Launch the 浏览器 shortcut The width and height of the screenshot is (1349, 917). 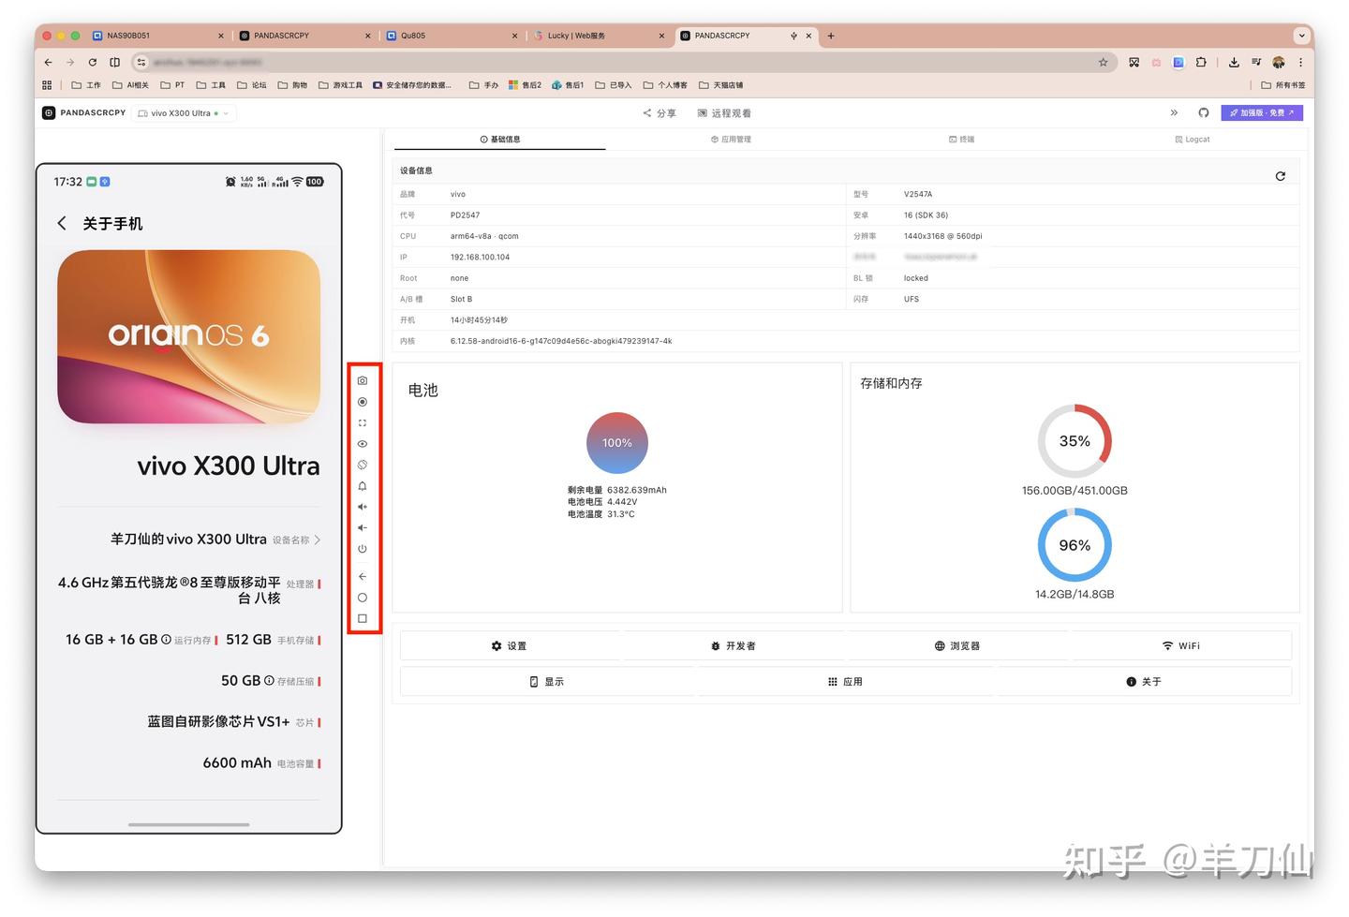[957, 645]
